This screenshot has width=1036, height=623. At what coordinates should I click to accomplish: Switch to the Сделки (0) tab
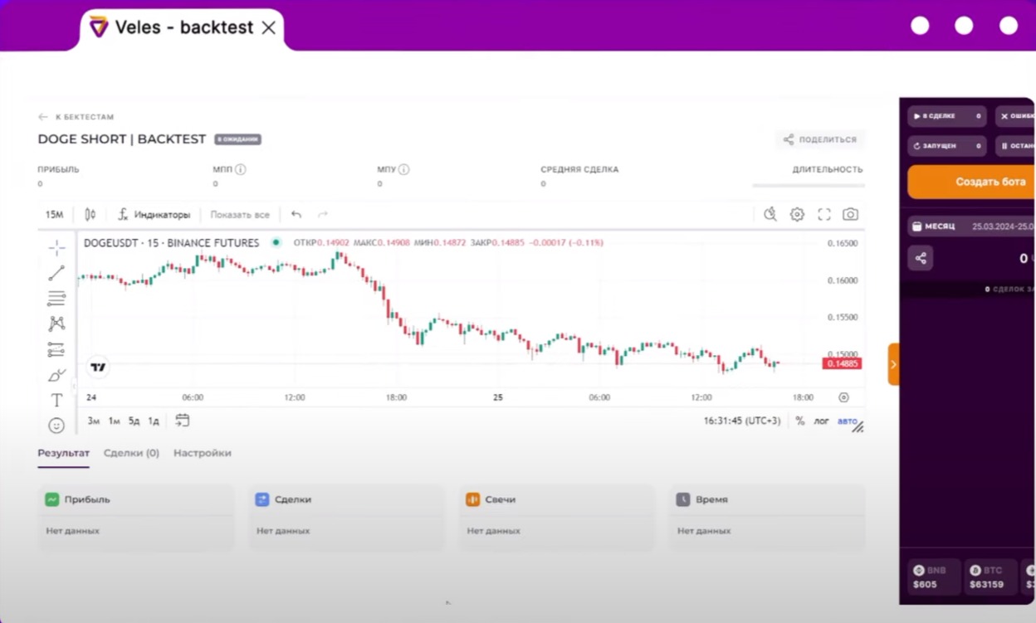tap(131, 453)
